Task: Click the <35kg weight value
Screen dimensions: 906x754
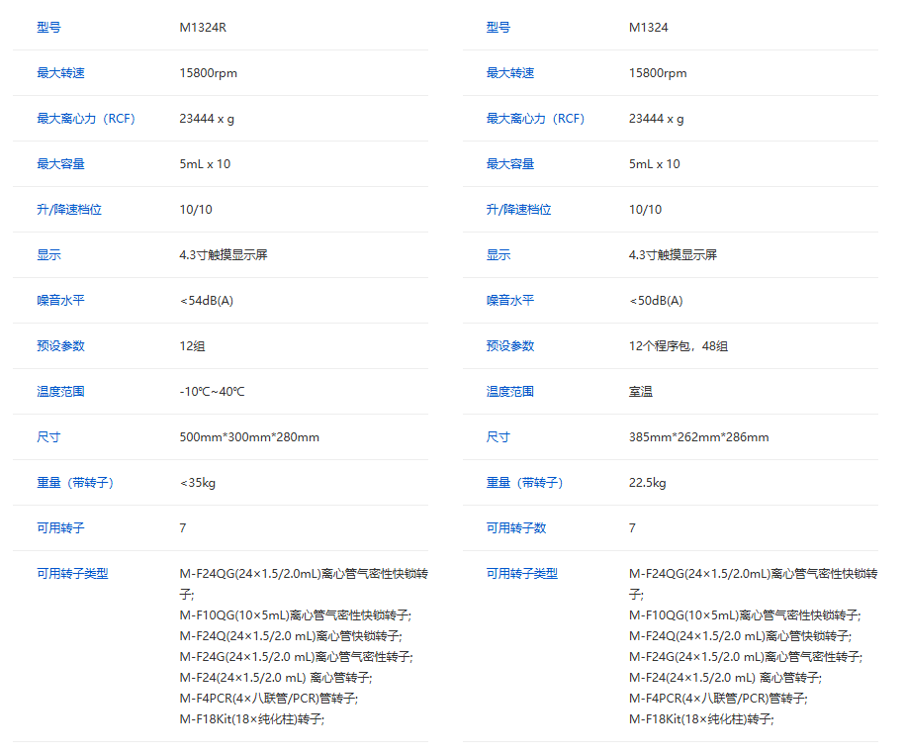Action: click(197, 483)
